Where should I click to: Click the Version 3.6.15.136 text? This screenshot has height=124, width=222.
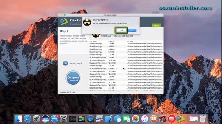tap(67, 92)
